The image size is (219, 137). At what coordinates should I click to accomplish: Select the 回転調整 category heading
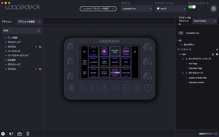pyautogui.click(x=11, y=60)
